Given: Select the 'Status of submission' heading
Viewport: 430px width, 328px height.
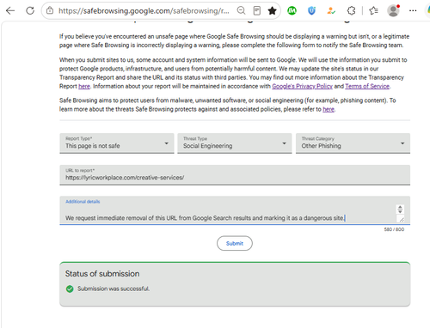Looking at the screenshot, I should pyautogui.click(x=102, y=274).
